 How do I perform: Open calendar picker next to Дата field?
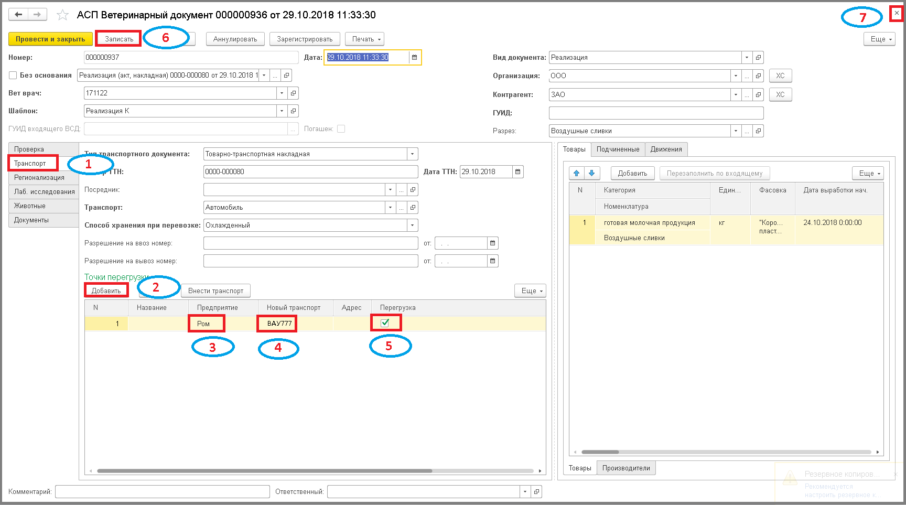click(414, 58)
